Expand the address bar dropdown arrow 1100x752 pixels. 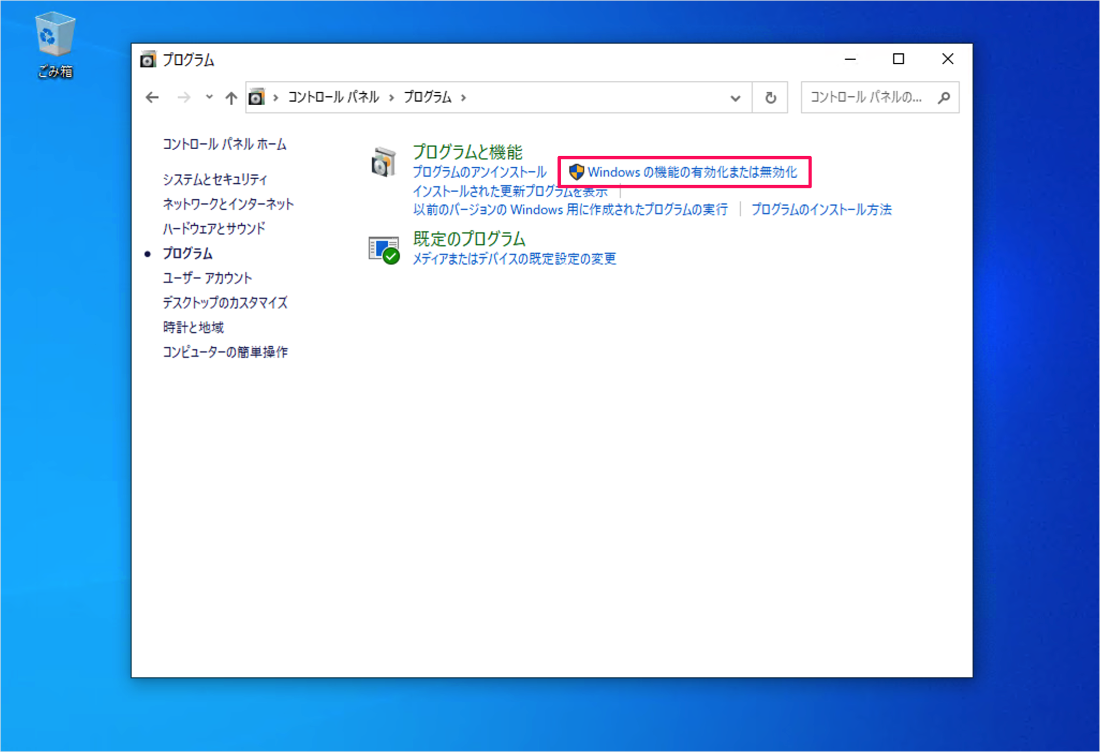click(x=734, y=97)
